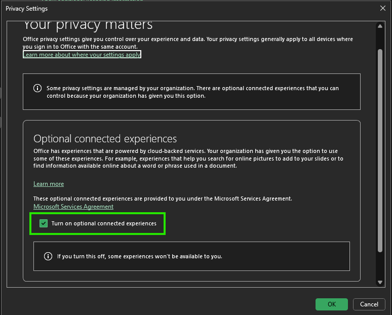Click the organization-managed privacy notice text

tap(192, 92)
